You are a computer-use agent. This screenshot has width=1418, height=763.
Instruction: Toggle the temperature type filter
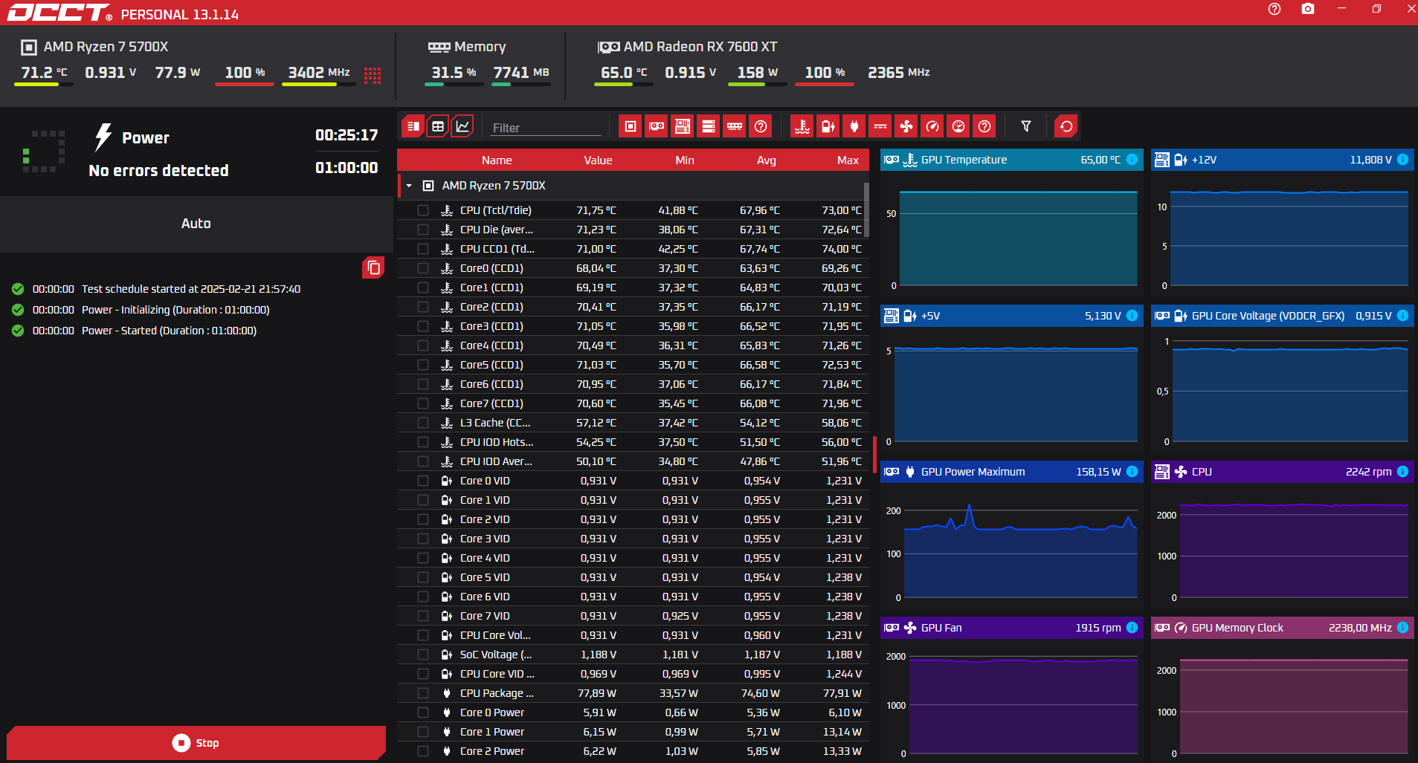(x=802, y=126)
